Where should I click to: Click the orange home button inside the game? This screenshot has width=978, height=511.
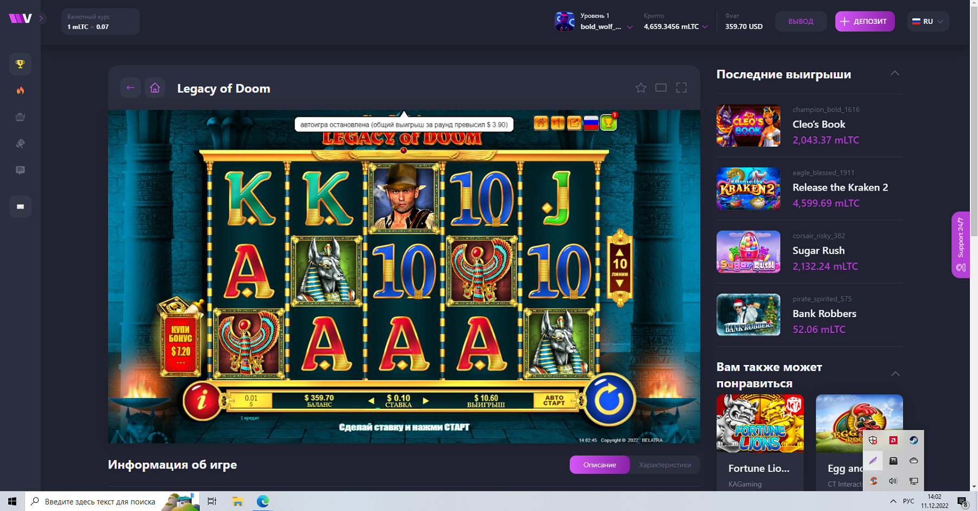[x=541, y=123]
